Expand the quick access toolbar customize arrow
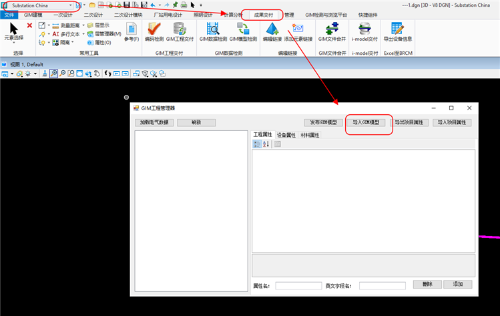Screen dimensions: 500x316 pos(201,5)
